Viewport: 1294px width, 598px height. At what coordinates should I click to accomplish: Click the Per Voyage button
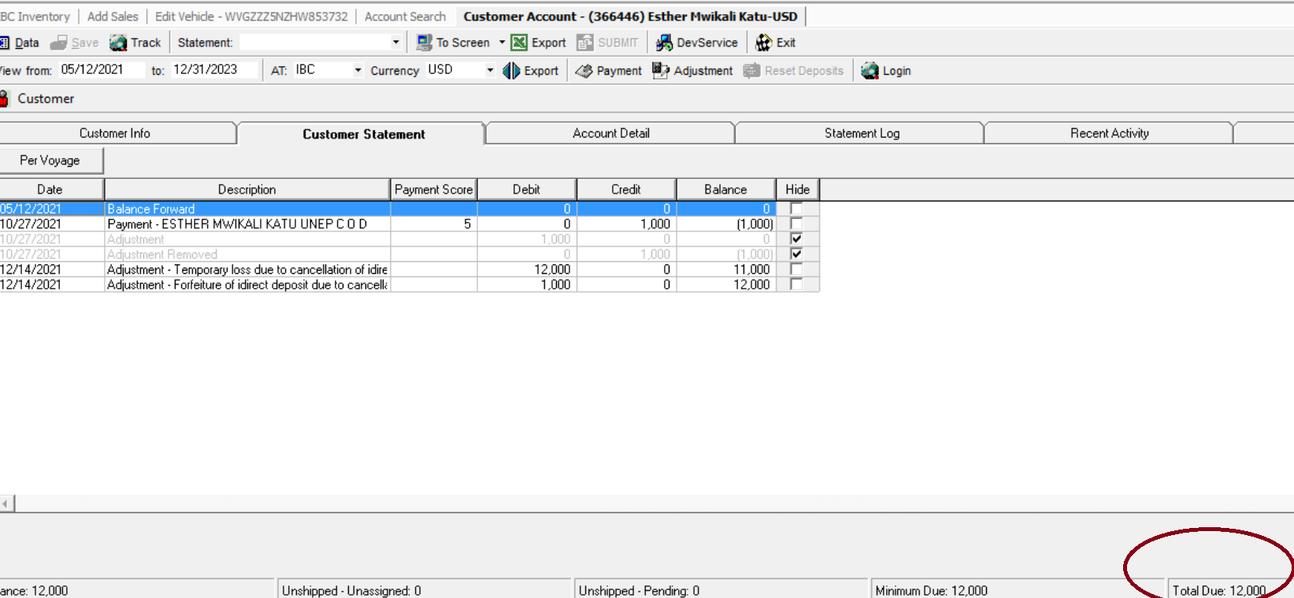point(51,161)
